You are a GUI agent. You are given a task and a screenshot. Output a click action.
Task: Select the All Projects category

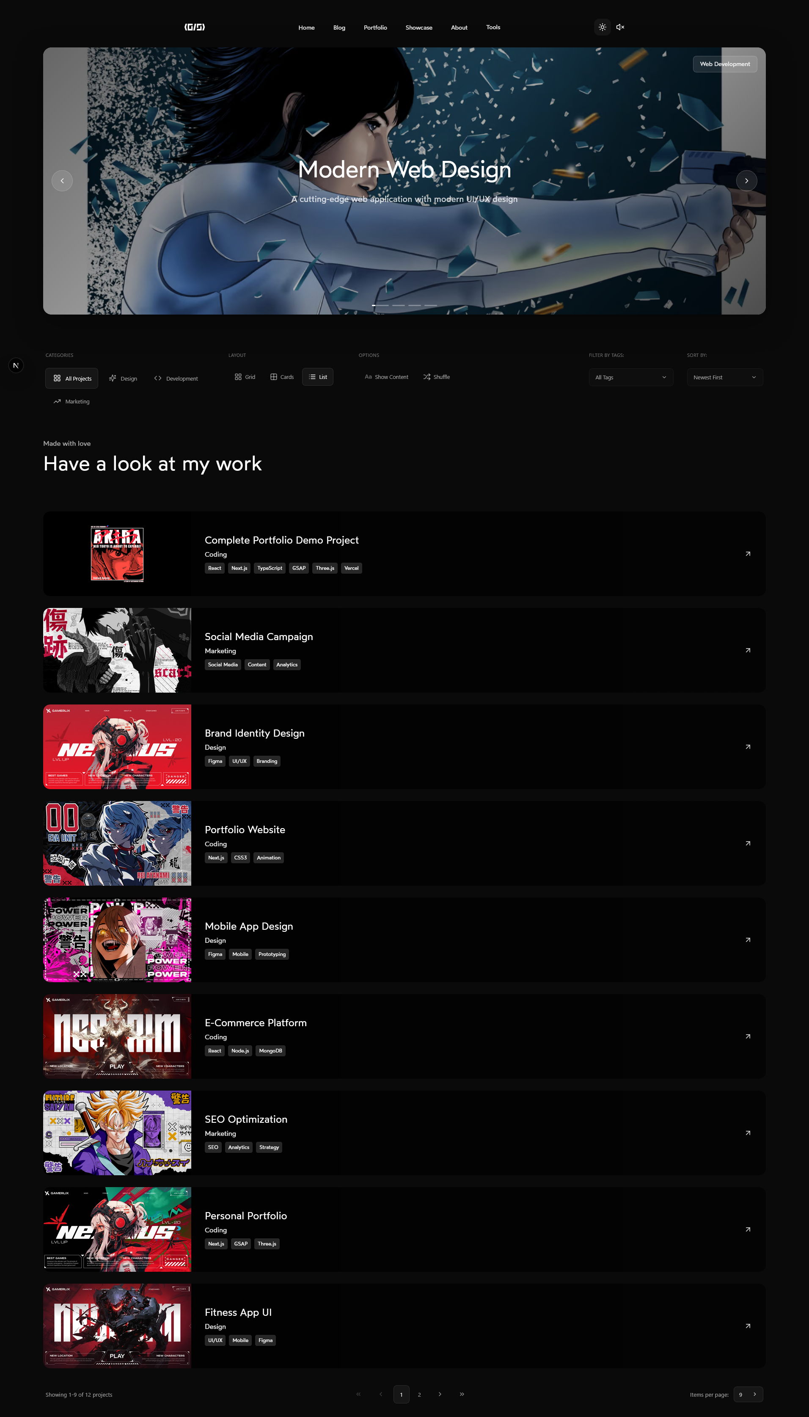[72, 378]
